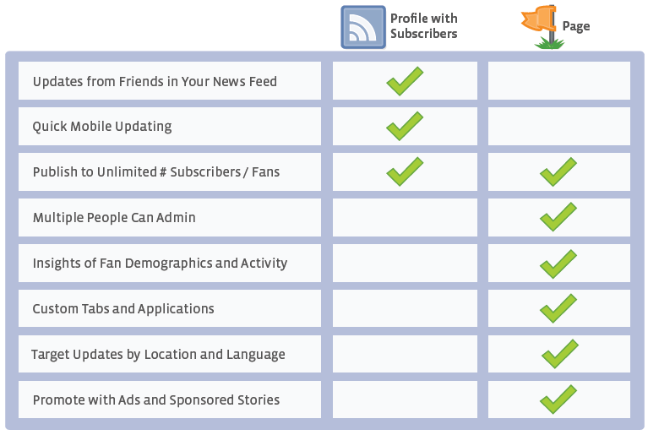Click empty Profile cell for Custom Tabs row
648x435 pixels.
click(x=405, y=308)
